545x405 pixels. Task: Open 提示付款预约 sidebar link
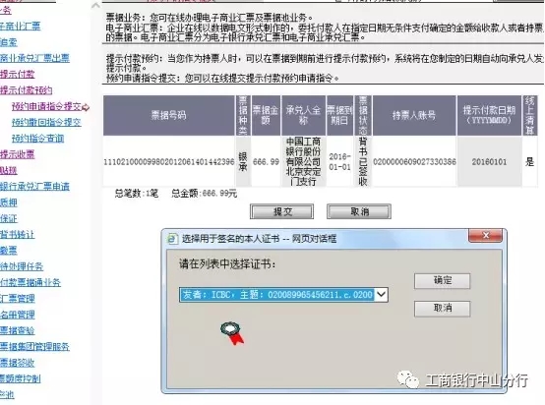pos(26,90)
